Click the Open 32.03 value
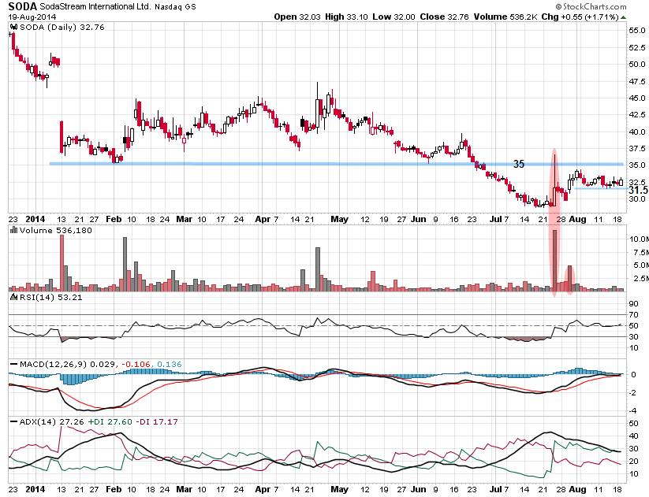This screenshot has width=649, height=497. 297,17
